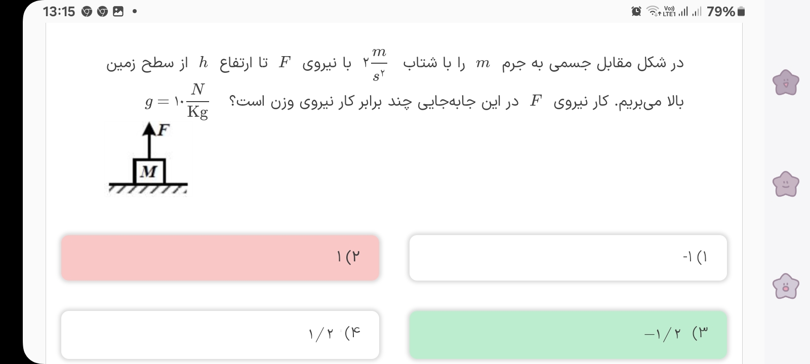
Task: Tap the top star emoji icon
Action: coord(785,82)
